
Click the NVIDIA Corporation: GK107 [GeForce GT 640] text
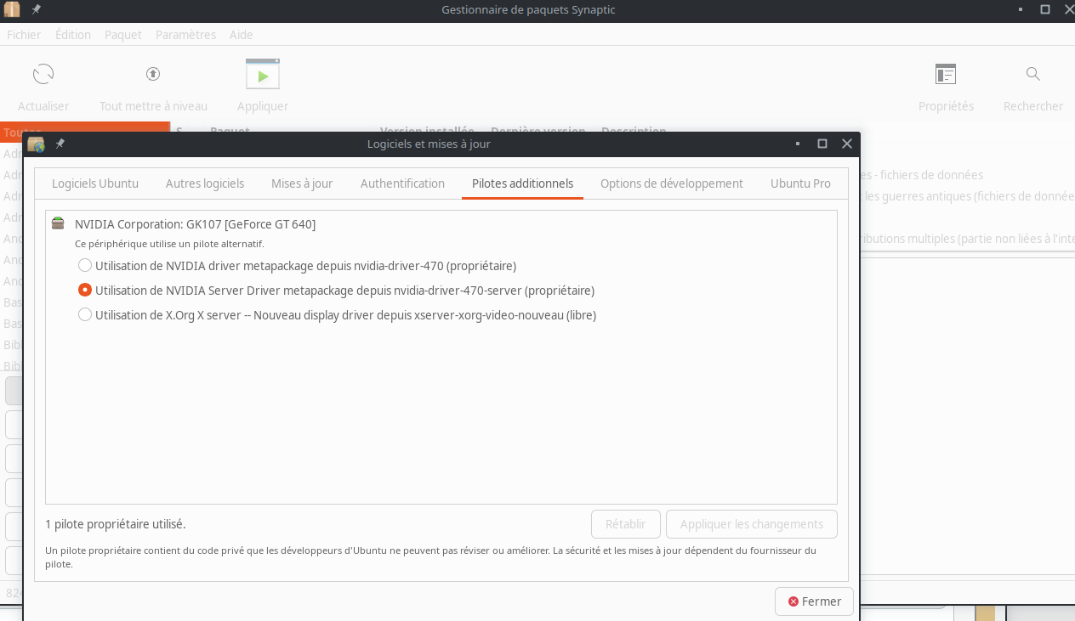click(x=195, y=224)
